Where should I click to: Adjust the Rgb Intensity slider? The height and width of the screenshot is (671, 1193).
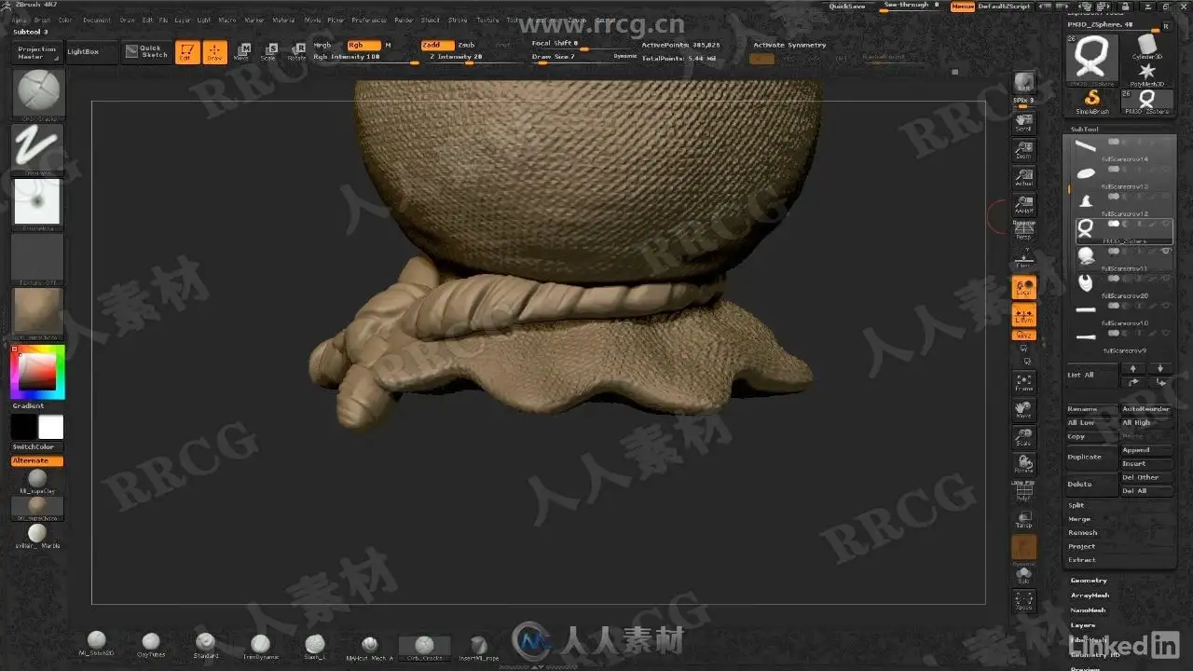click(x=365, y=57)
